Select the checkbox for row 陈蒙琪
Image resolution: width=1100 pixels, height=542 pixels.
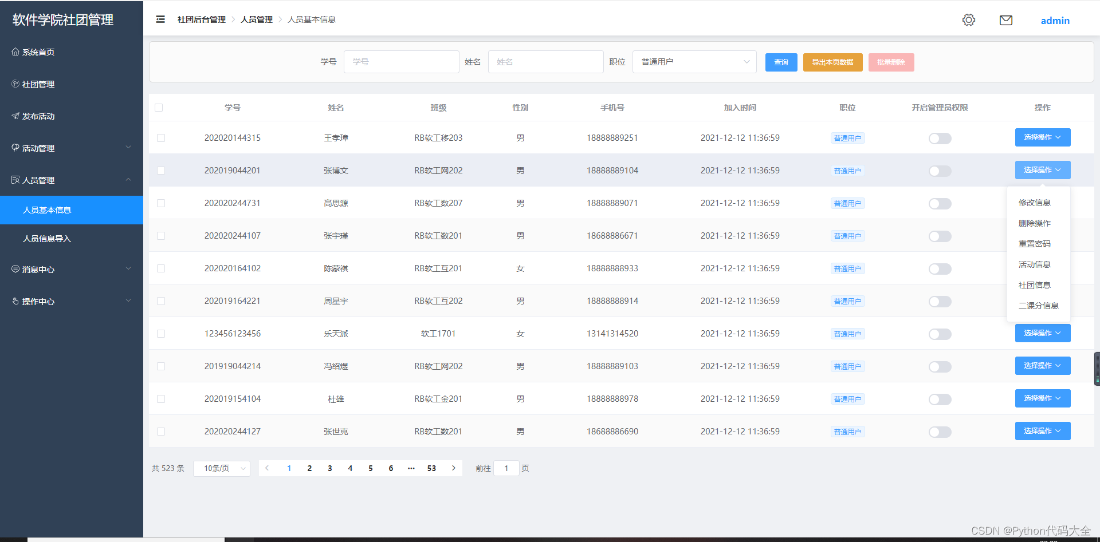[x=161, y=268]
